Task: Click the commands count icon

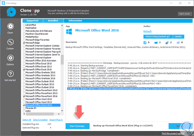Action: pyautogui.click(x=178, y=43)
